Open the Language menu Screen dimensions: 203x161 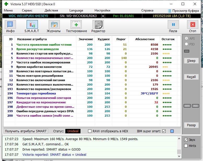click(x=76, y=10)
